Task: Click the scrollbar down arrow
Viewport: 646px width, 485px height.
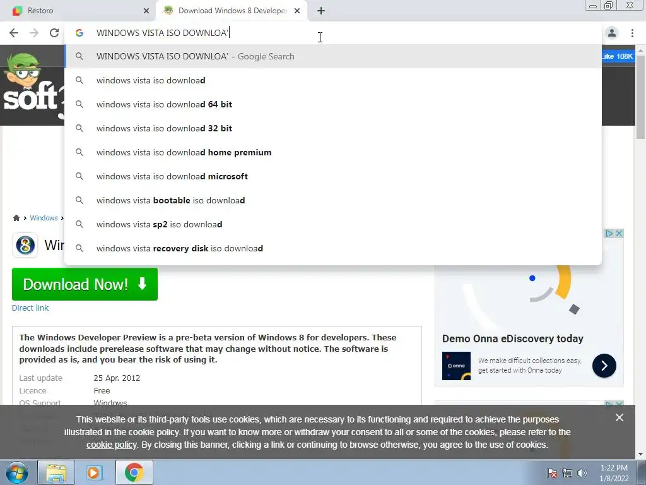Action: (640, 454)
